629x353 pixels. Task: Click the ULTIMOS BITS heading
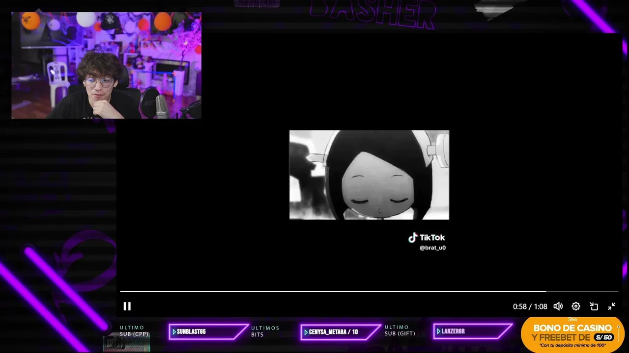click(x=265, y=331)
